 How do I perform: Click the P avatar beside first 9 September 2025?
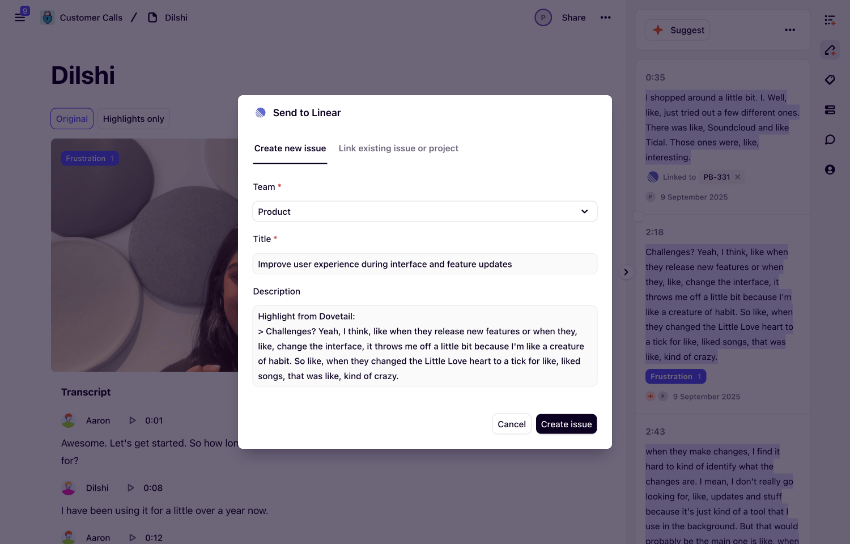[651, 197]
